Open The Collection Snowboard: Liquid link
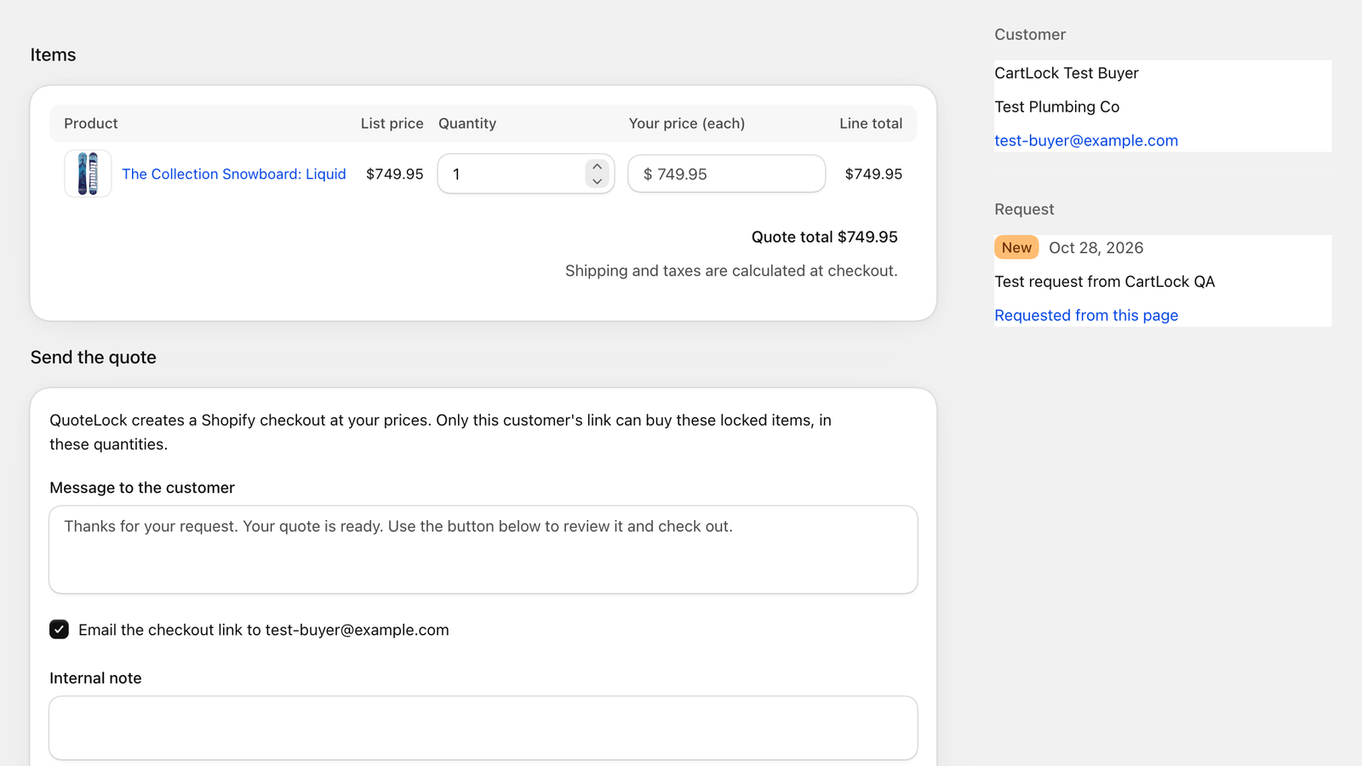Screen dimensions: 1362x766 pyautogui.click(x=234, y=174)
